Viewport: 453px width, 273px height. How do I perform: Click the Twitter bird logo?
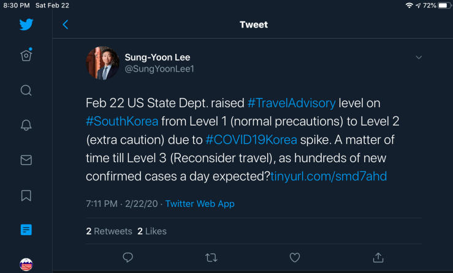coord(26,25)
